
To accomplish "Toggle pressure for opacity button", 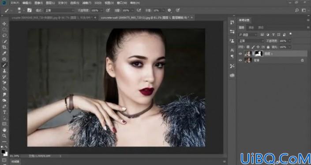I will 108,10.
